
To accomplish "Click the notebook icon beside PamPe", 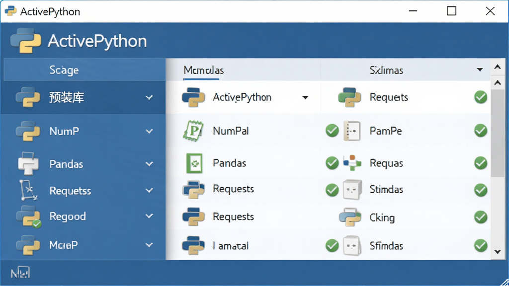I will [352, 131].
